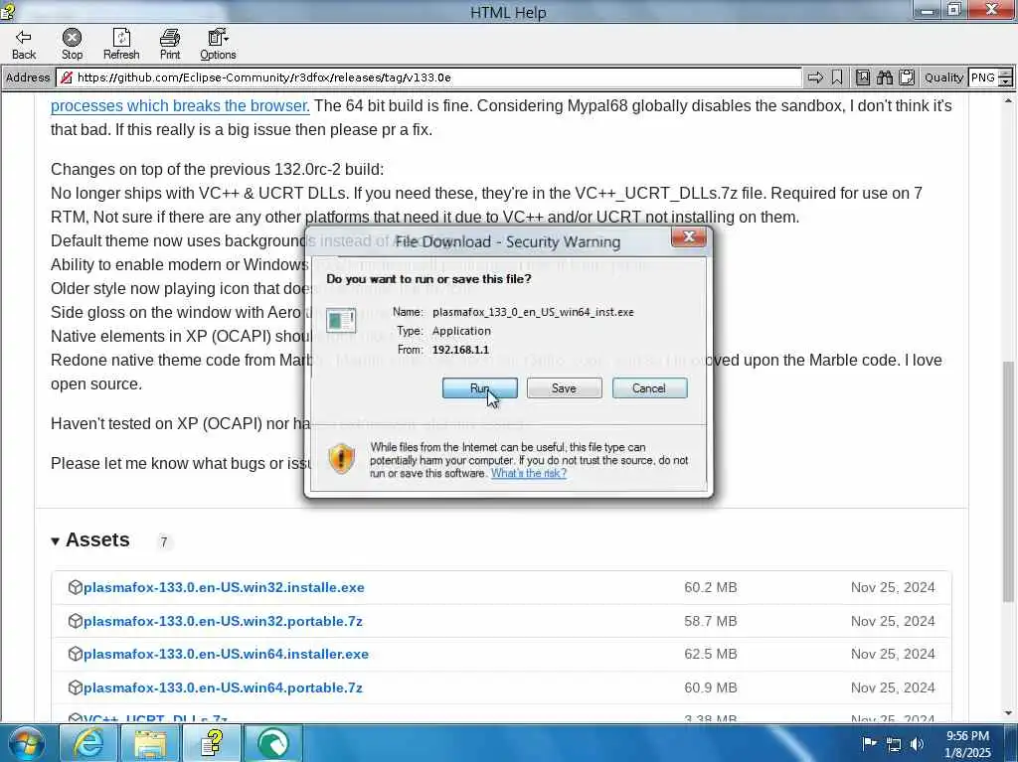Open the 'processes which breaks the browser' link

(180, 105)
